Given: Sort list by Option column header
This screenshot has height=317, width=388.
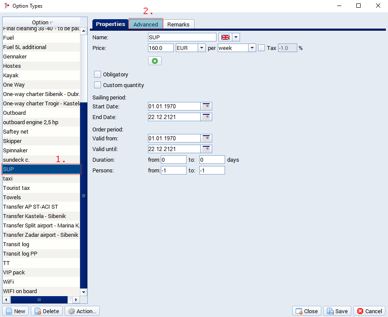Looking at the screenshot, I should [41, 23].
